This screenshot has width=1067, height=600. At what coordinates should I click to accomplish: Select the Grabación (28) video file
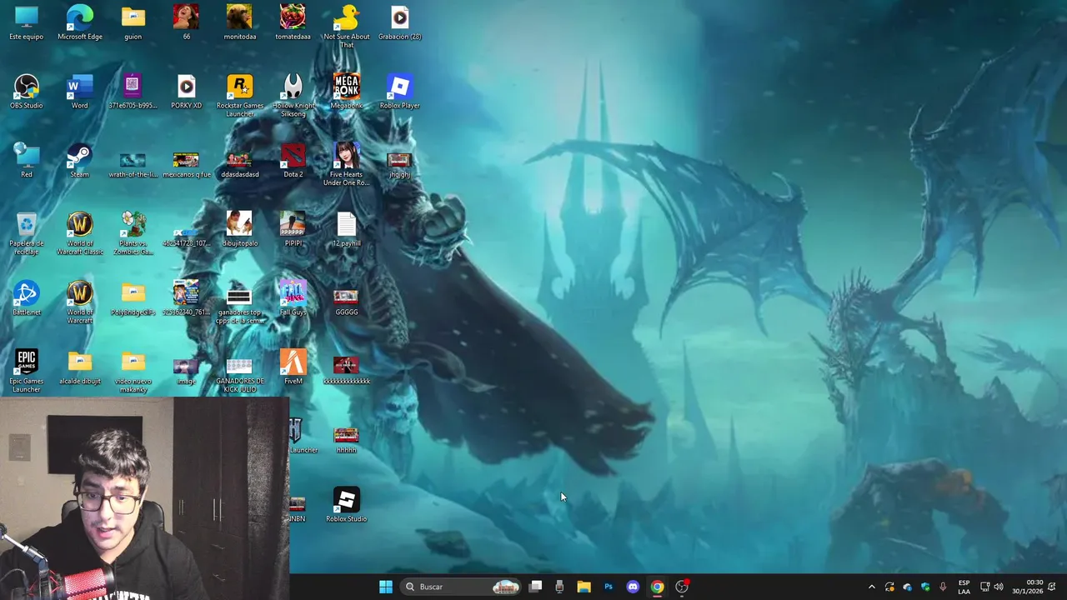[x=399, y=22]
